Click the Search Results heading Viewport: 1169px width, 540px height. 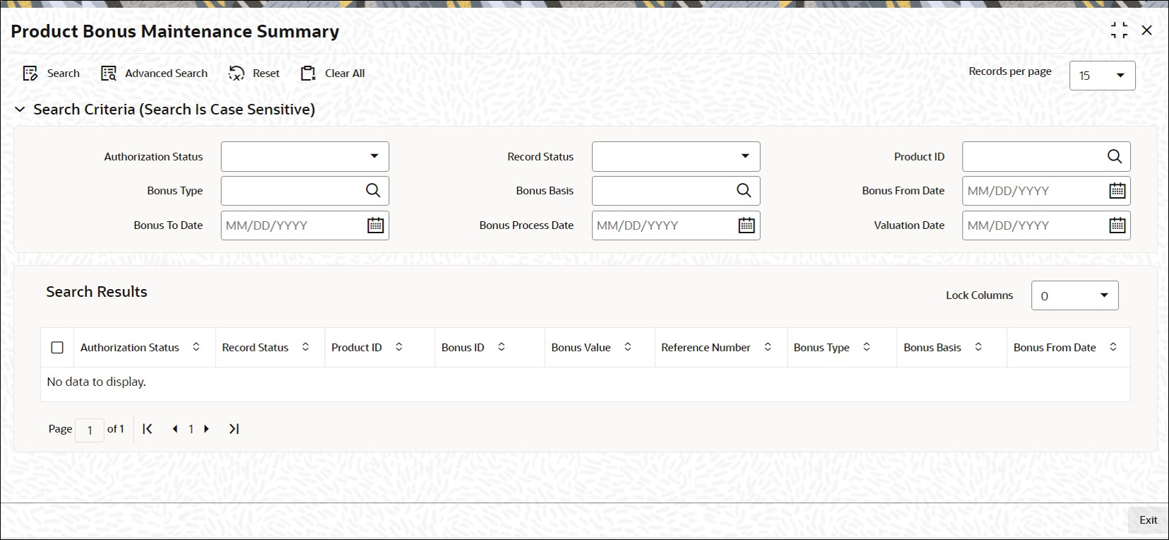97,292
